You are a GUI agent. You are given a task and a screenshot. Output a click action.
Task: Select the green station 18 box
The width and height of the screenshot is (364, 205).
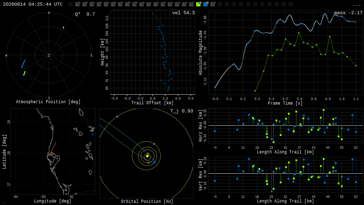pos(198,4)
